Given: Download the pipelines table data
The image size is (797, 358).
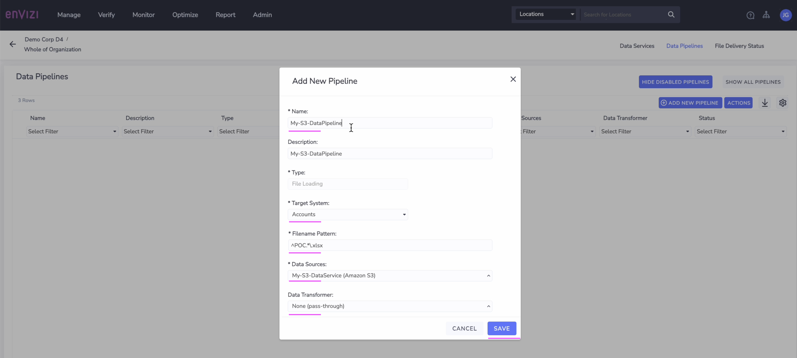Looking at the screenshot, I should tap(765, 103).
